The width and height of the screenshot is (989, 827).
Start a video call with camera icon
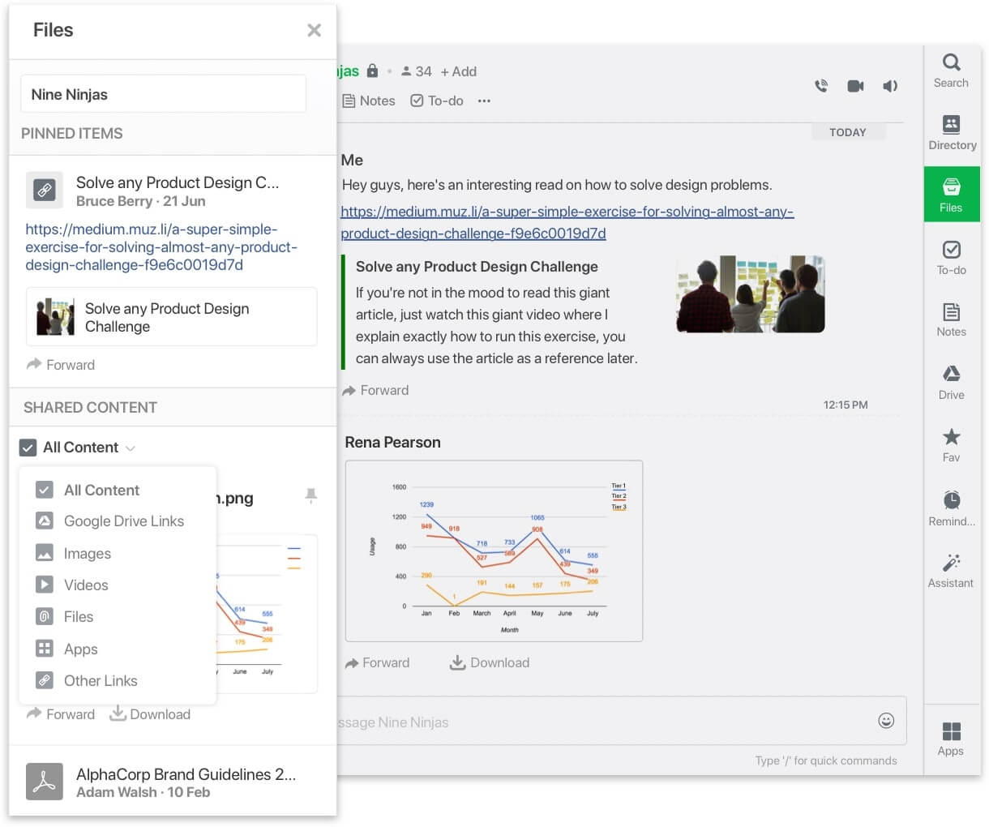point(855,86)
